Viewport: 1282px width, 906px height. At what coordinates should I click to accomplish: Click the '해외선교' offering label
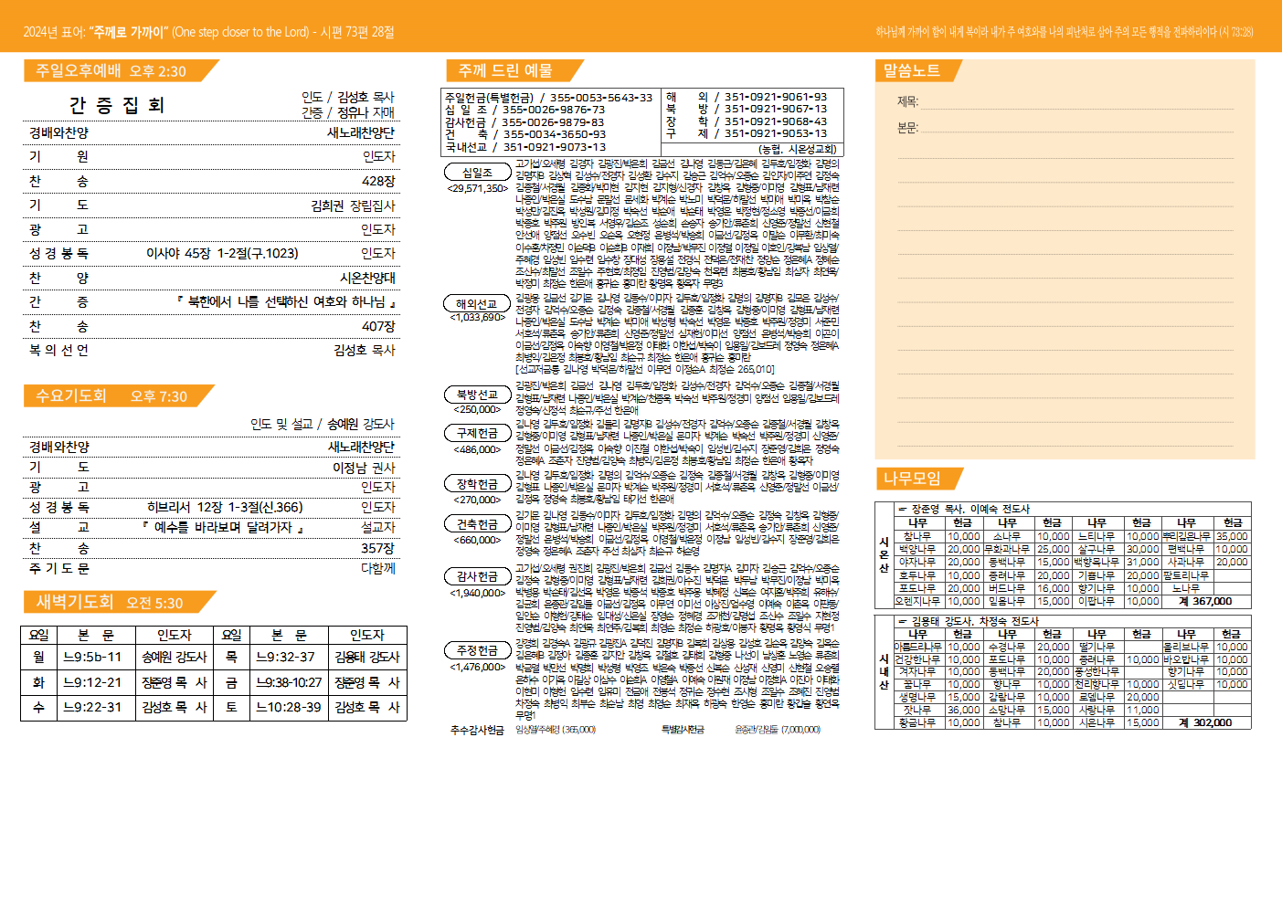pos(477,303)
